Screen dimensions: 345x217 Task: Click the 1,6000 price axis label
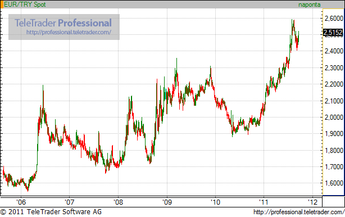[x=334, y=183]
